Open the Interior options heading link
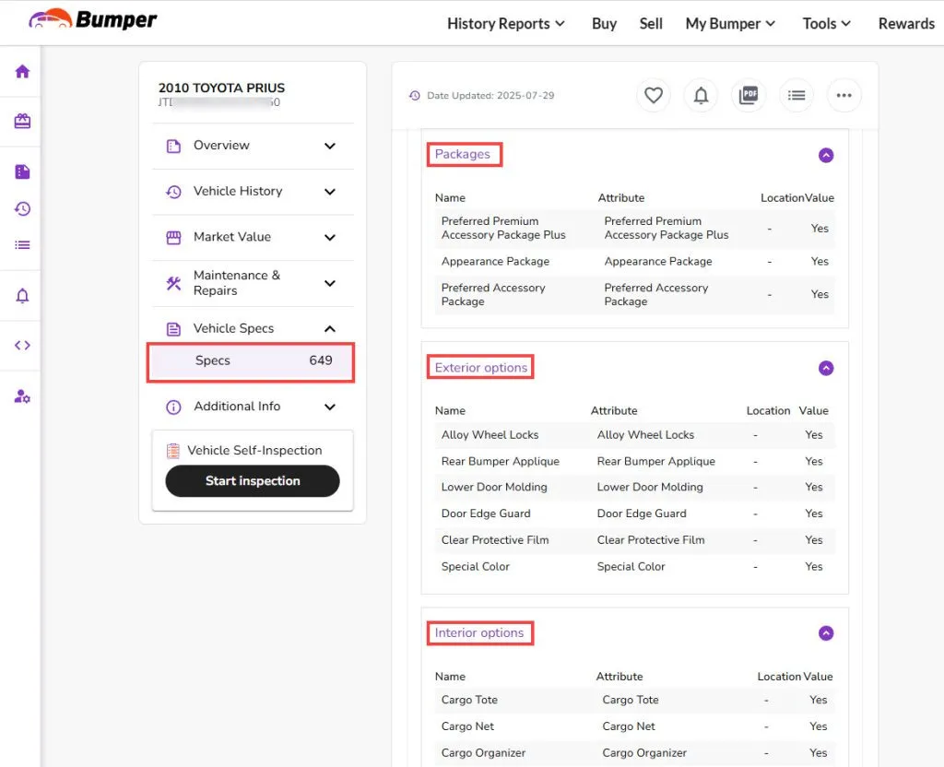This screenshot has height=767, width=944. point(479,632)
